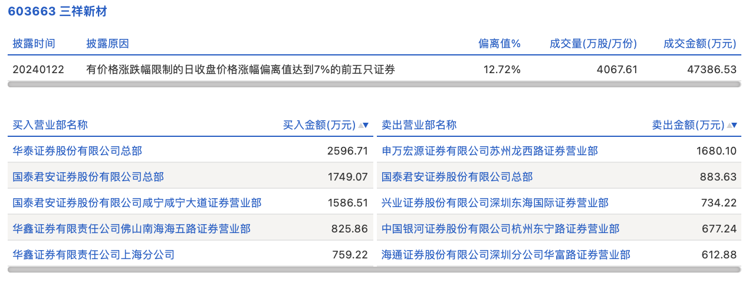Open the 603663 三祥新材 stock title link
Viewport: 749px width, 282px height.
(57, 11)
